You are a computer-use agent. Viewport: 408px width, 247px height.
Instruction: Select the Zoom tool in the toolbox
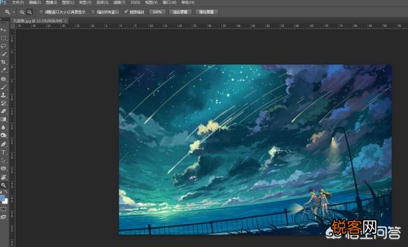point(3,185)
